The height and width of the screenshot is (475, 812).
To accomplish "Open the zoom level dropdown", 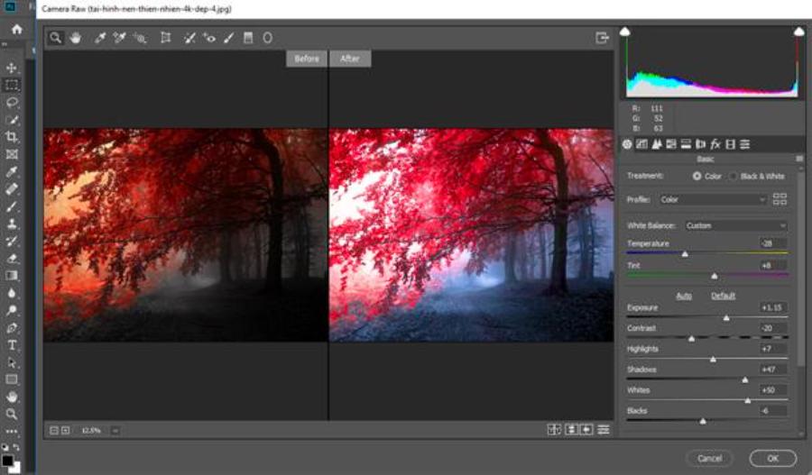I will (115, 431).
